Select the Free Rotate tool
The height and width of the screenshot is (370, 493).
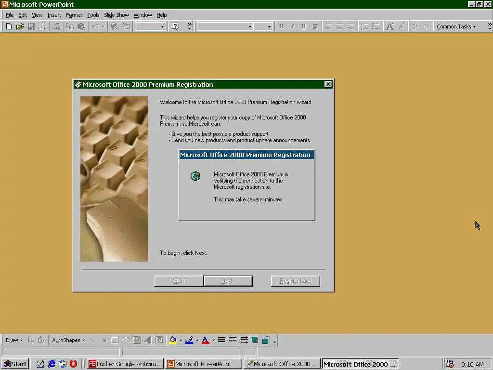41,340
